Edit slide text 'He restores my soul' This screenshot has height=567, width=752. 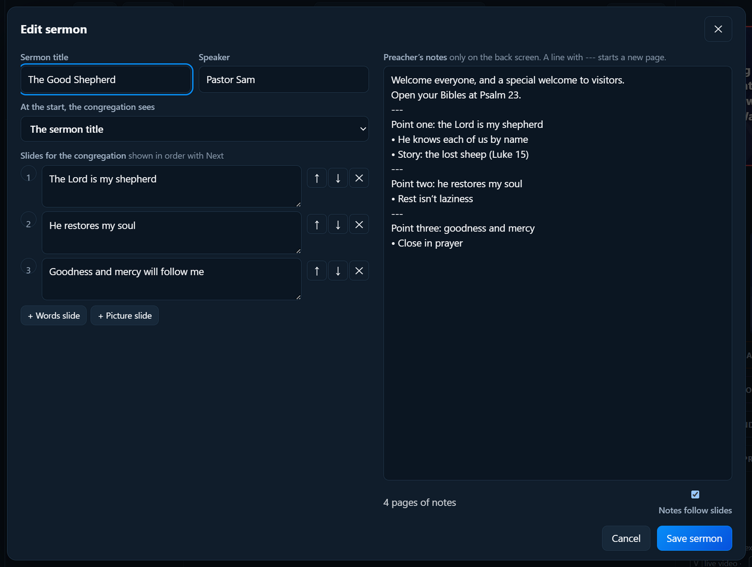(171, 232)
